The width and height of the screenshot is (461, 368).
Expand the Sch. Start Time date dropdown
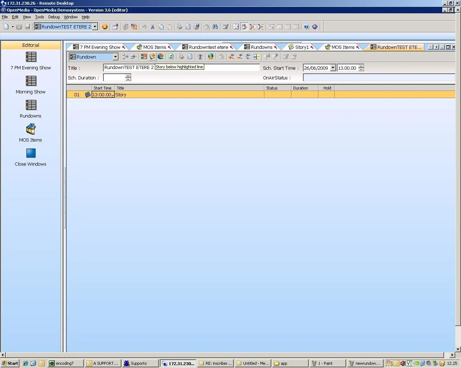coord(333,68)
